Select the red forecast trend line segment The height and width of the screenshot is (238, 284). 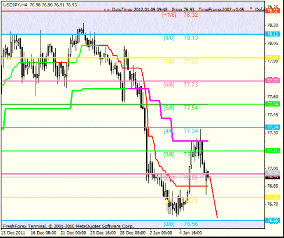pos(214,197)
